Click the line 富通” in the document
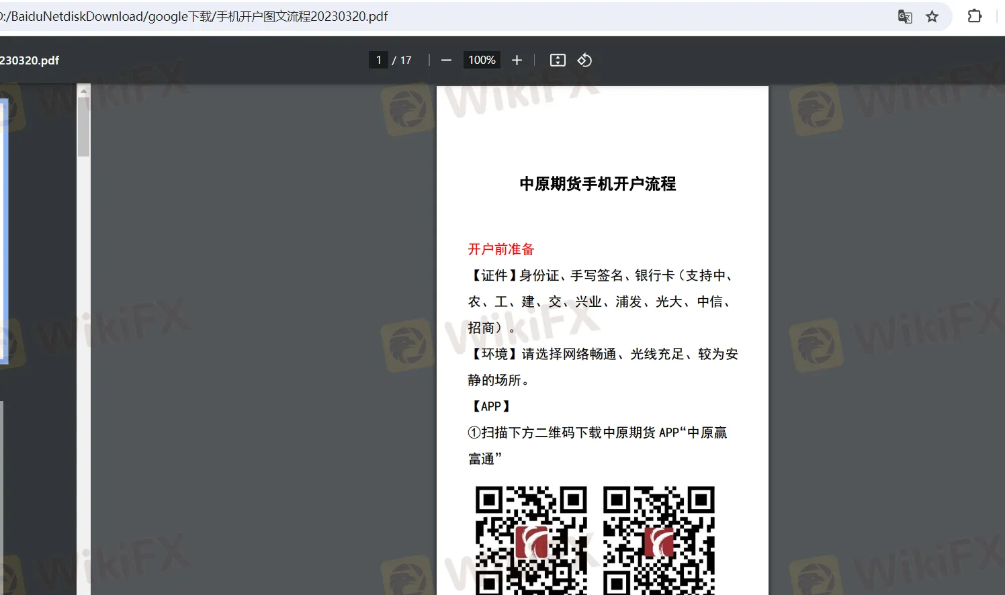Viewport: 1005px width, 595px height. coord(485,459)
